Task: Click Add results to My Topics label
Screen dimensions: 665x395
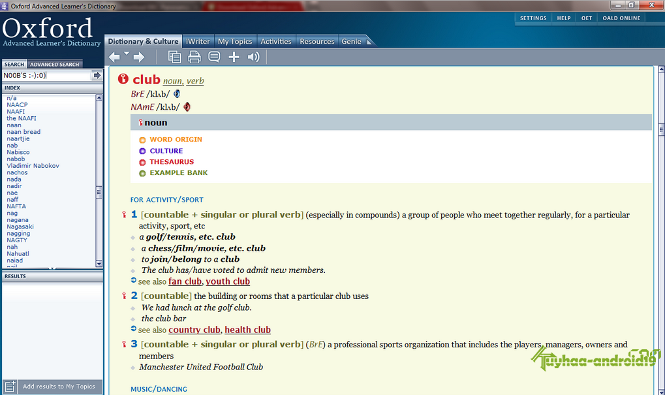Action: click(x=59, y=387)
